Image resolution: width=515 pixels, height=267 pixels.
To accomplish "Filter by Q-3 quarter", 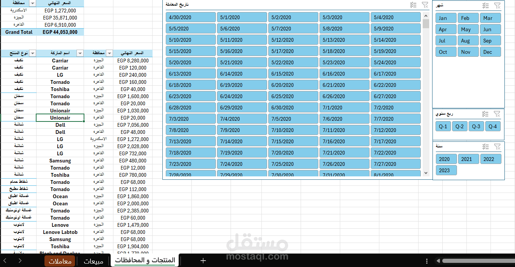I will point(476,126).
